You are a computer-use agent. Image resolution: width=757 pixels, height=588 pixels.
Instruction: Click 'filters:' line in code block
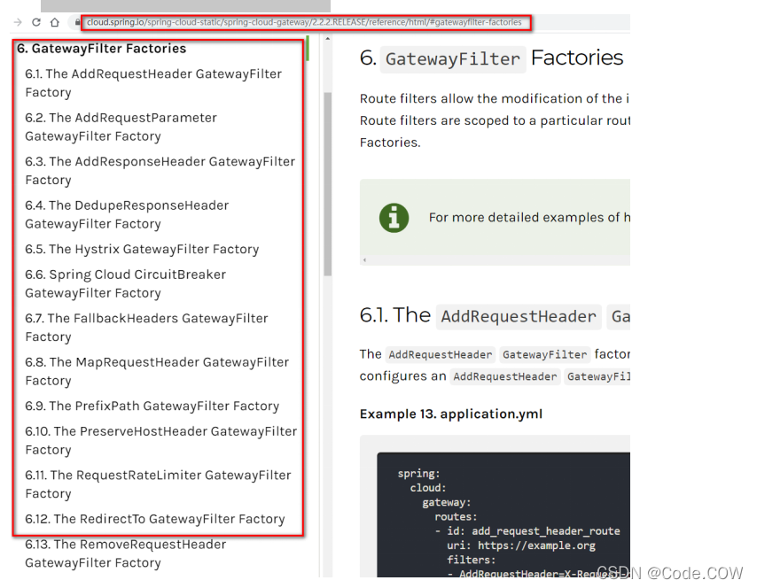click(x=472, y=560)
